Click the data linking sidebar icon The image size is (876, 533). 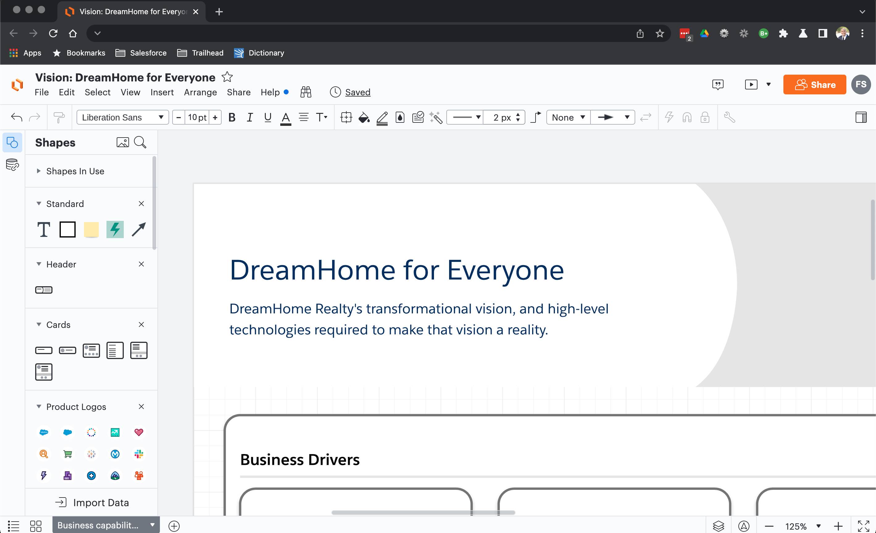click(x=12, y=165)
